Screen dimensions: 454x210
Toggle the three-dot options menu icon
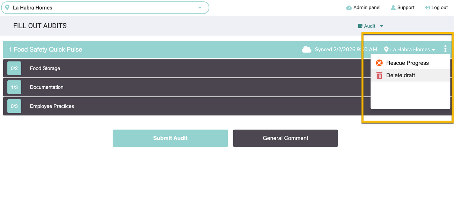point(445,49)
